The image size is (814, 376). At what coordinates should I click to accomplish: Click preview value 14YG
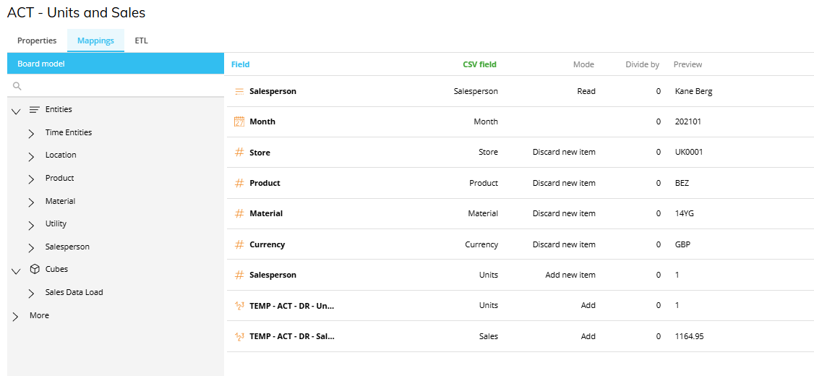[684, 213]
